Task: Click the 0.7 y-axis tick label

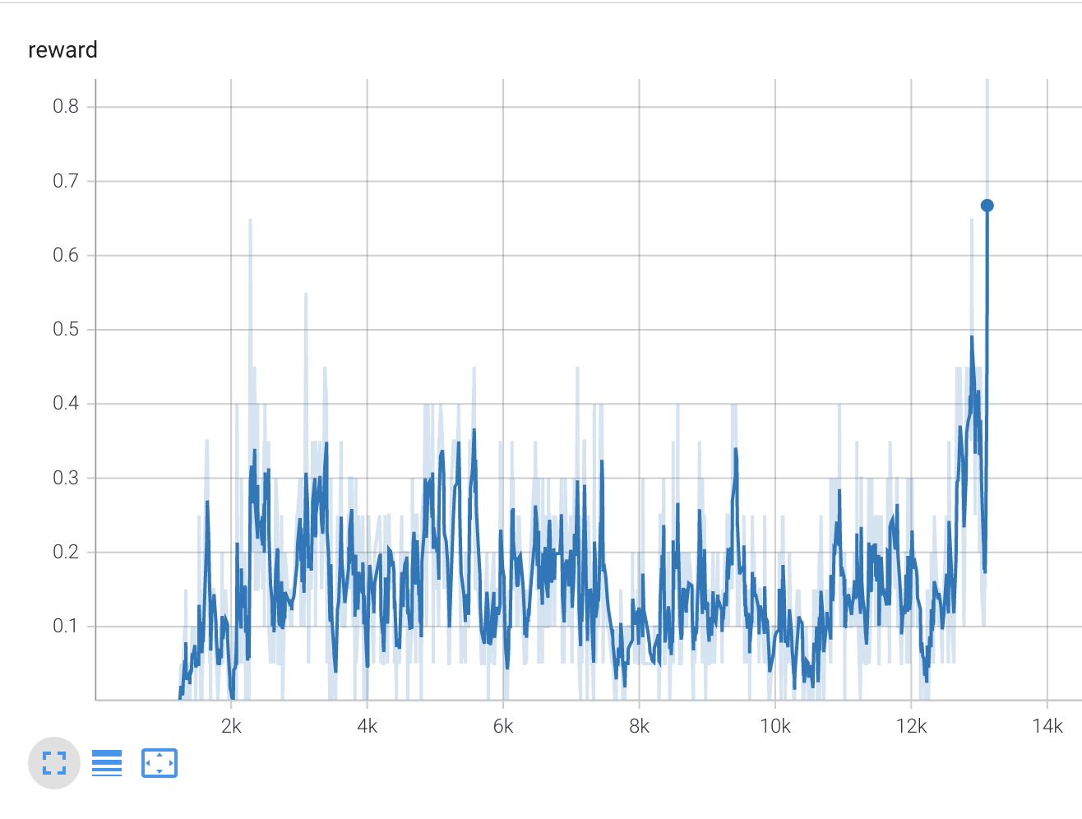Action: pyautogui.click(x=66, y=181)
